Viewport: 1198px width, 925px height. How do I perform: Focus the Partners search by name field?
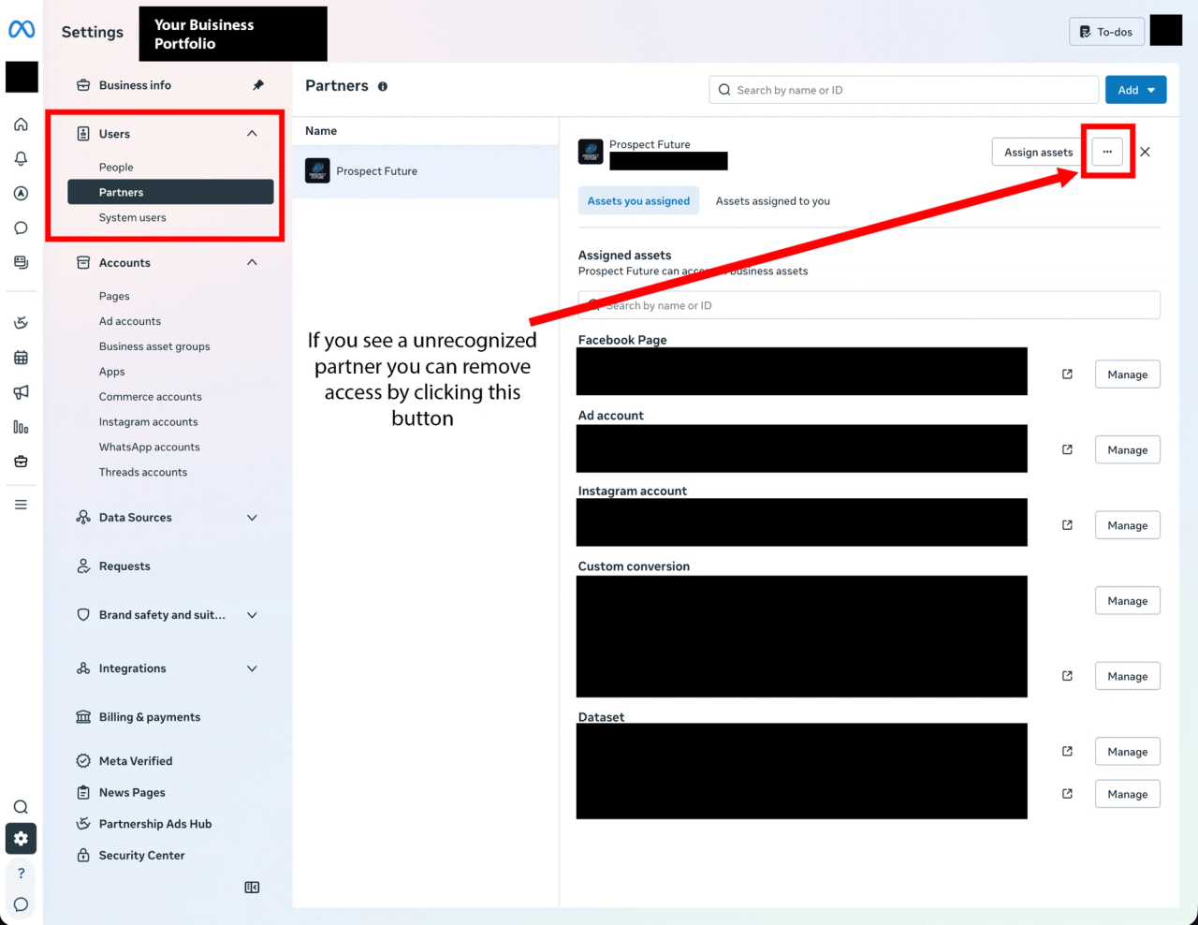tap(904, 90)
